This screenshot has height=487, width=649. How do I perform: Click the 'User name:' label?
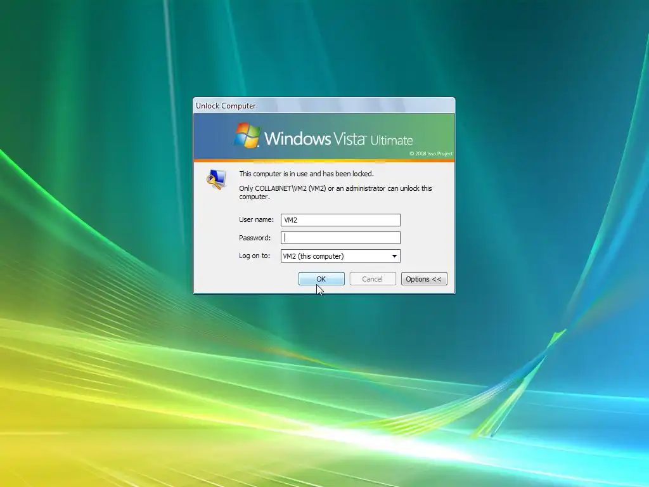[256, 219]
